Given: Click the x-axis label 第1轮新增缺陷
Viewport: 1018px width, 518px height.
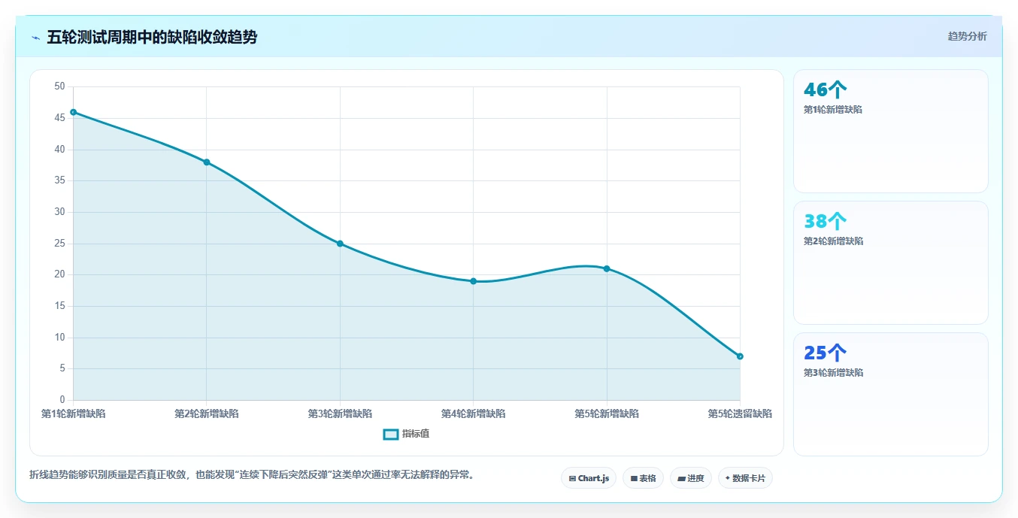Looking at the screenshot, I should 73,413.
